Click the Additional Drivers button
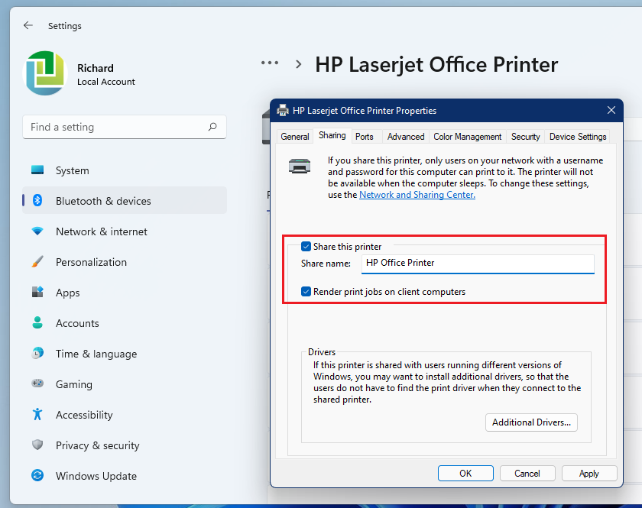Screen dimensions: 642x508 [x=531, y=422]
